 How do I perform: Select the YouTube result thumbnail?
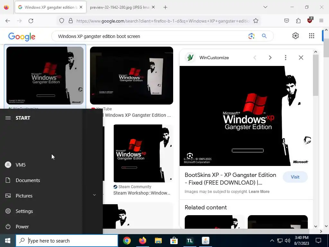pyautogui.click(x=131, y=75)
